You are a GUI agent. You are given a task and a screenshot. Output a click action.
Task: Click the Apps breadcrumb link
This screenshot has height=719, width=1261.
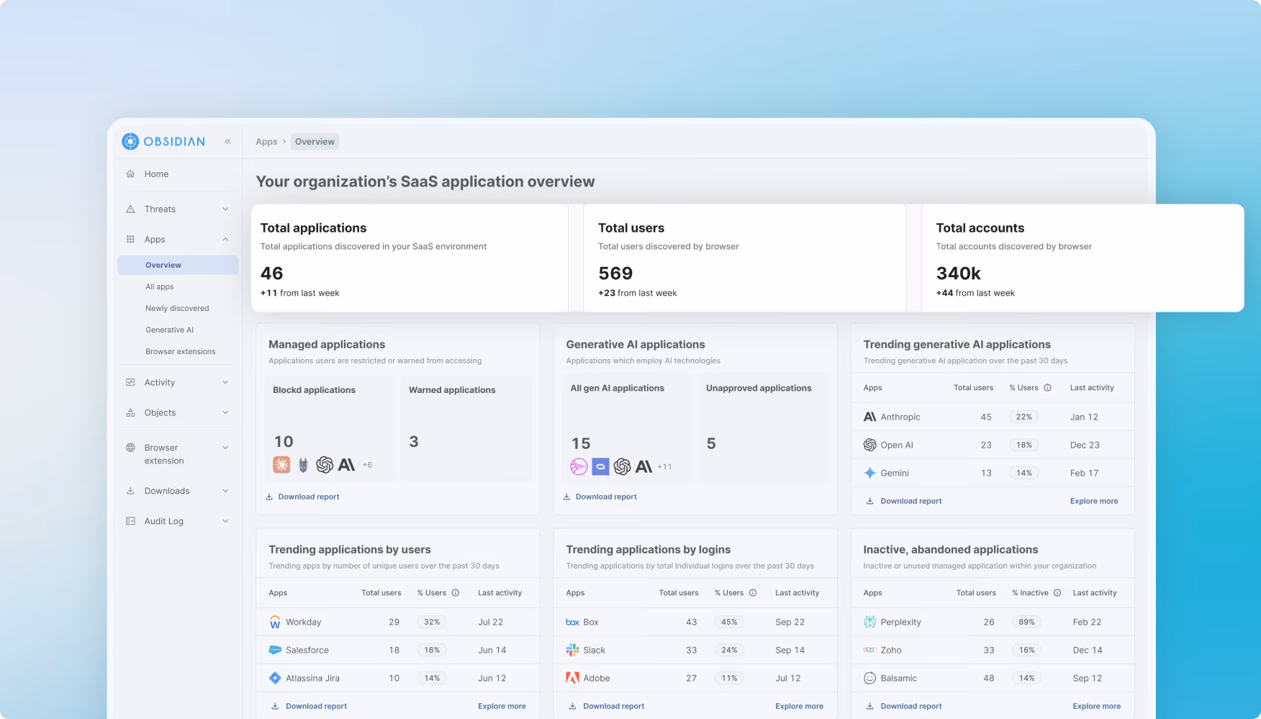click(266, 142)
